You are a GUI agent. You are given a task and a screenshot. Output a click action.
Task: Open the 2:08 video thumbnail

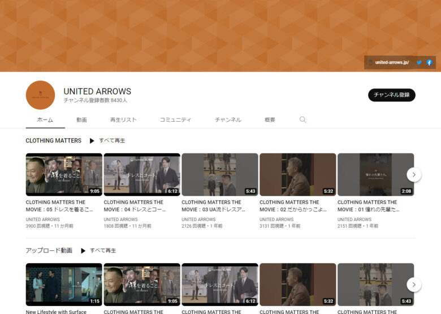click(375, 175)
